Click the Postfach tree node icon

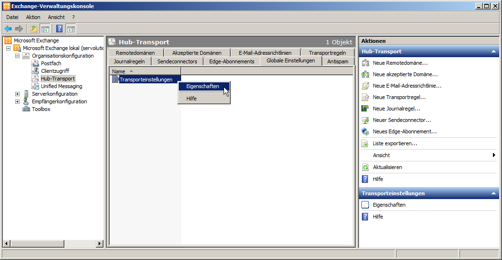coord(35,63)
